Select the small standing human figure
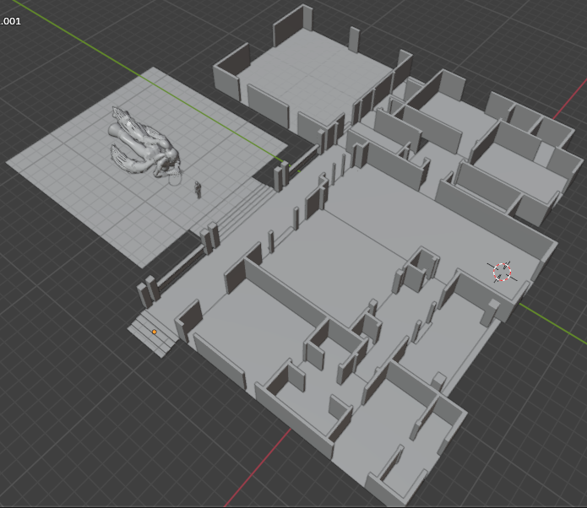This screenshot has height=508, width=587. click(198, 190)
